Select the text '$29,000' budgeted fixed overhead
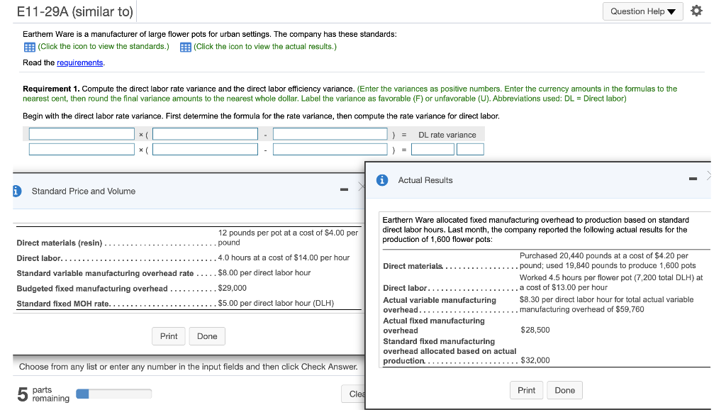 tap(233, 288)
